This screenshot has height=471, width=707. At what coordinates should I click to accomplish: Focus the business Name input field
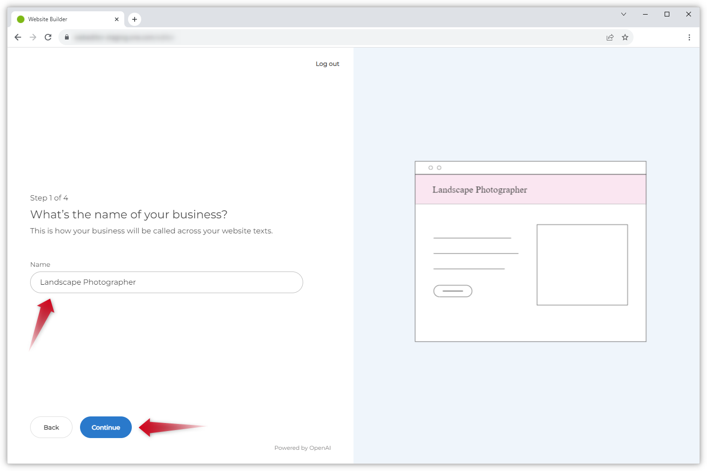click(167, 282)
